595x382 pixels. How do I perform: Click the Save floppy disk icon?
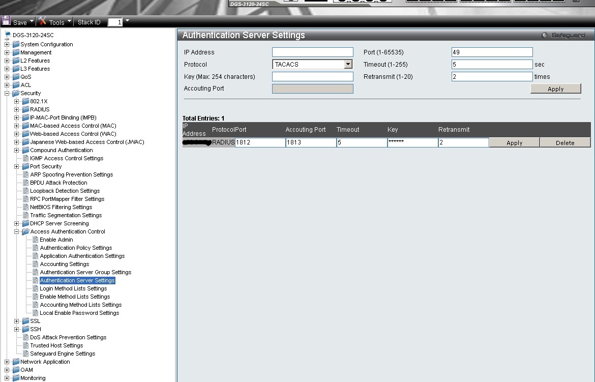tap(6, 21)
